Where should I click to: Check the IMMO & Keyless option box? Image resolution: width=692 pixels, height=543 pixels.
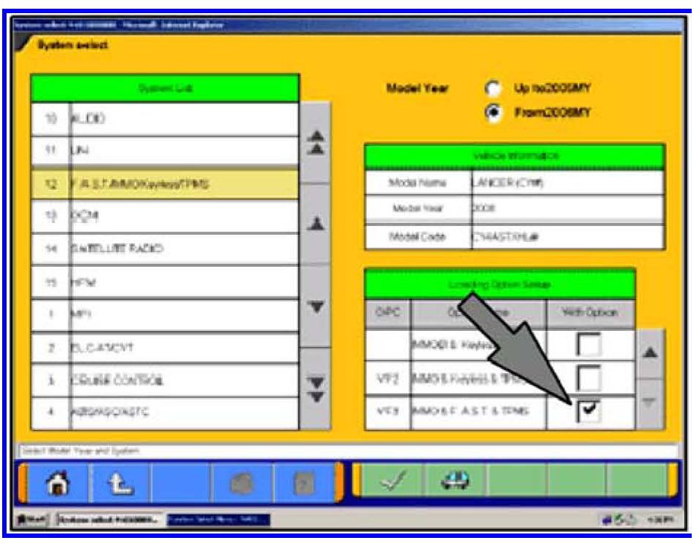(x=589, y=345)
